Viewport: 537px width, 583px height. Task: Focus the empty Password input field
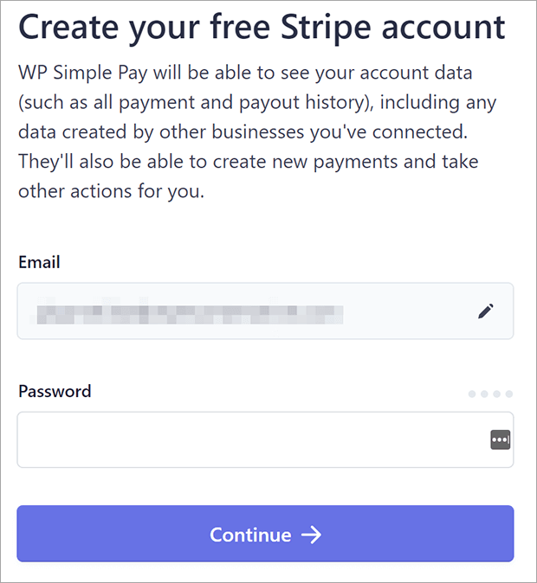click(x=265, y=440)
